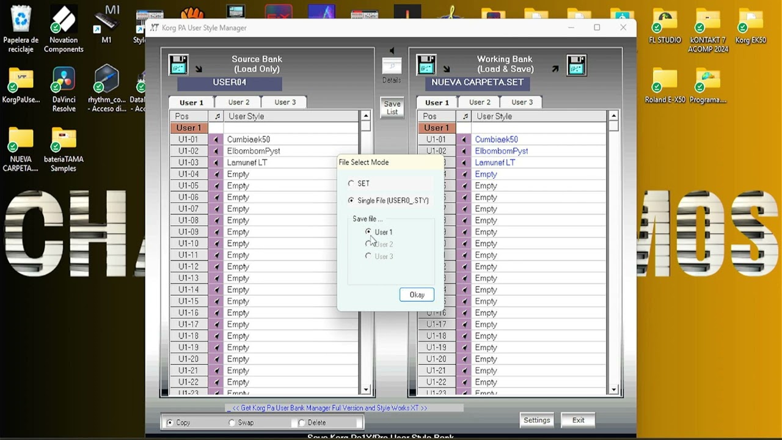Select the SET file mode radio button

[x=351, y=183]
